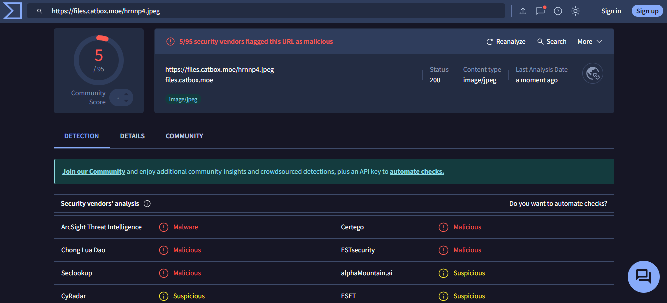
Task: Click the Content type image/jpeg value
Action: click(480, 80)
